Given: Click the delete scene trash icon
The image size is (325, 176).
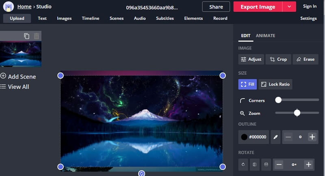Looking at the screenshot, I should (37, 36).
